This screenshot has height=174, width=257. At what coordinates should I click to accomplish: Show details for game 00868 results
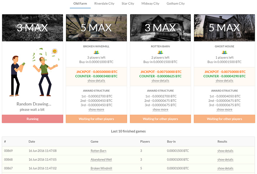[226, 160]
